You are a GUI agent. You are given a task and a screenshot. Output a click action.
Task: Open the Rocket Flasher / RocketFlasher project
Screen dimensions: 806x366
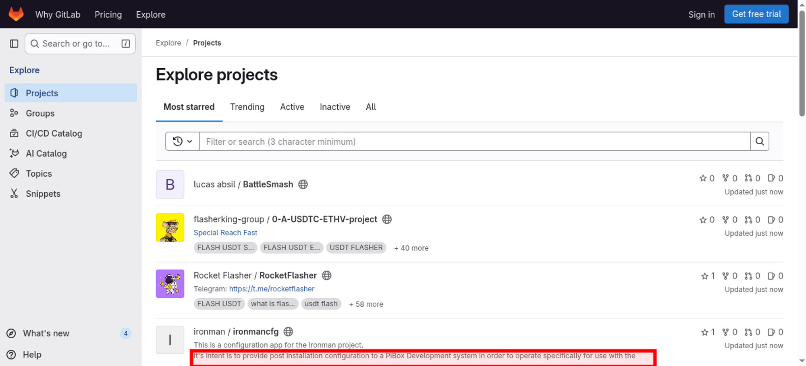pyautogui.click(x=255, y=276)
